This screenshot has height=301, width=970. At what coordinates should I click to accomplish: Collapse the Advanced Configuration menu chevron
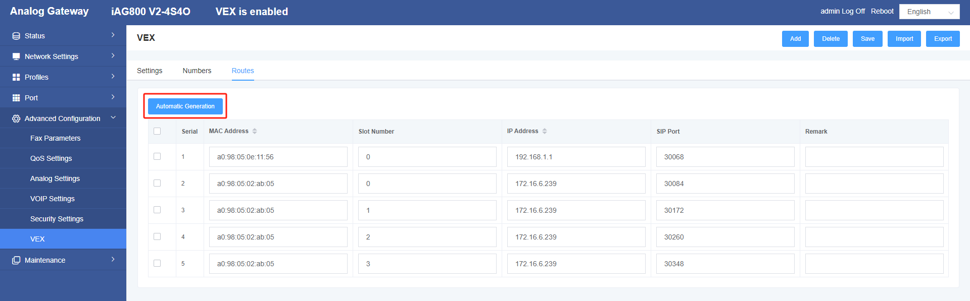point(113,117)
